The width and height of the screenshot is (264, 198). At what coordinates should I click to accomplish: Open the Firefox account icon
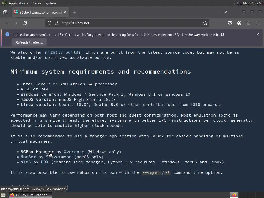coord(239,23)
